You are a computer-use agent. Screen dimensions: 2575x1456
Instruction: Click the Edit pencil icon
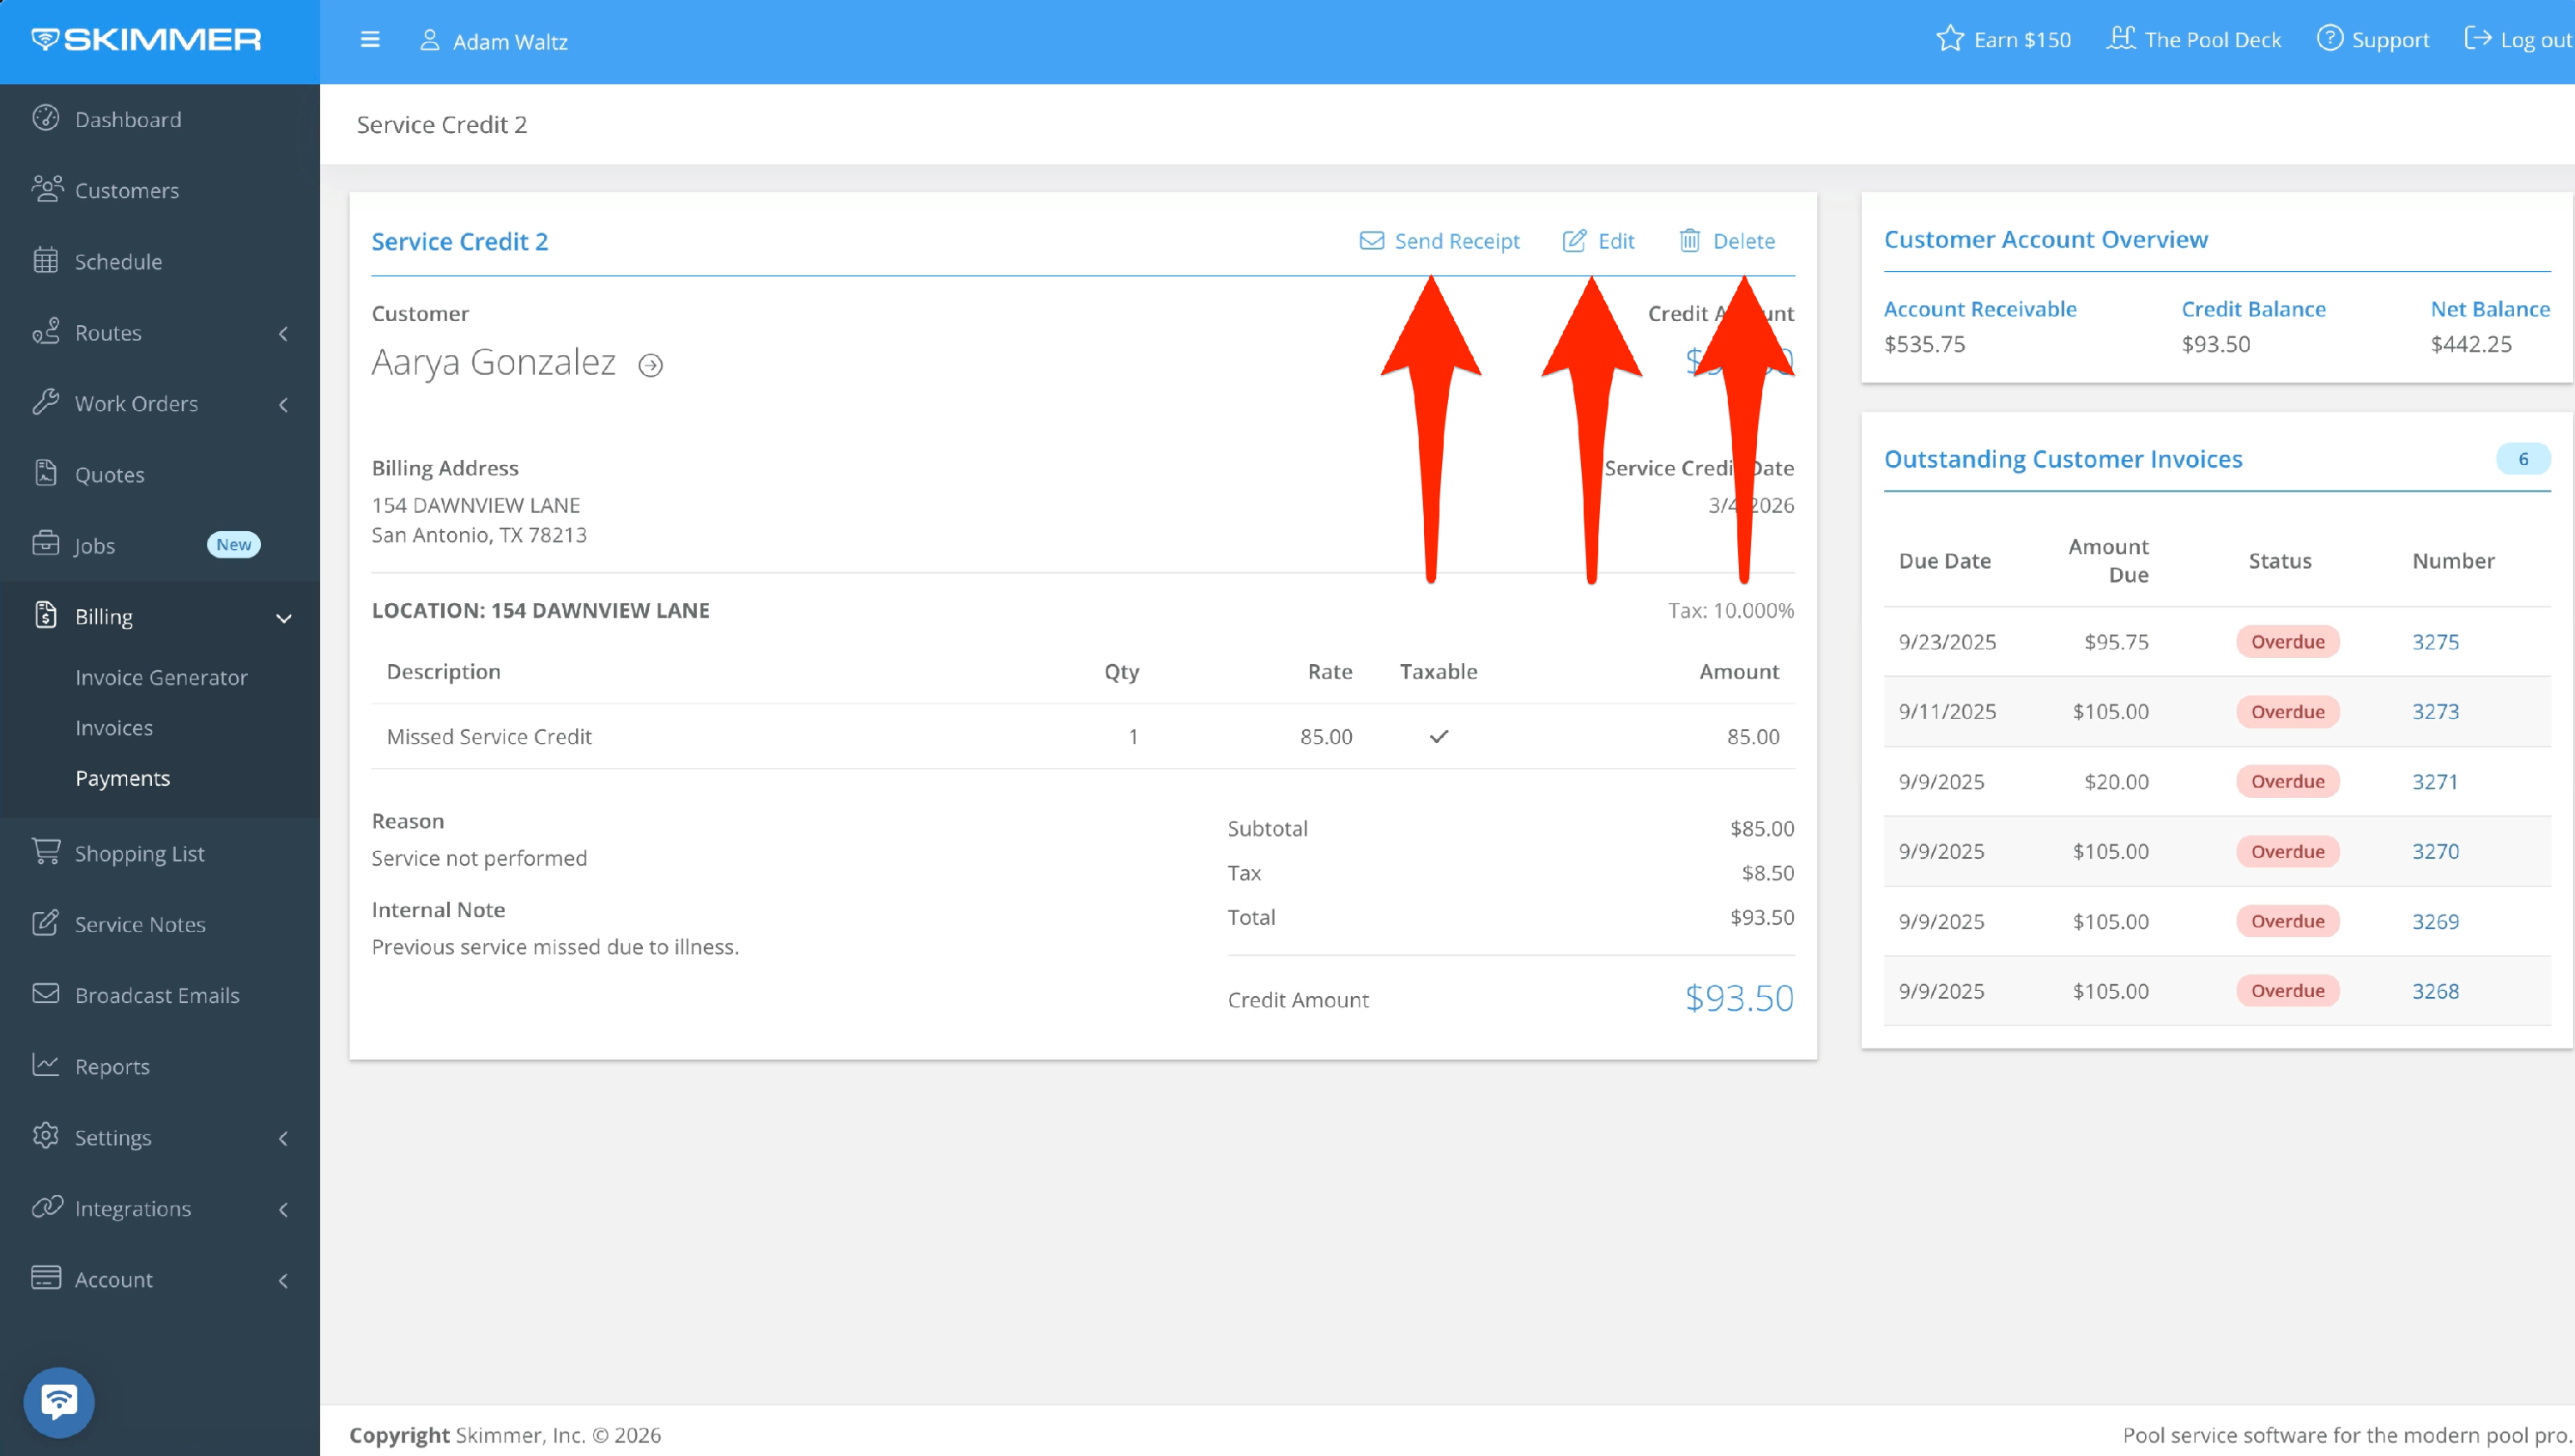(1573, 241)
